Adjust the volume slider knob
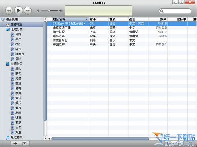Viewport: 197px width, 147px height. 49,11
